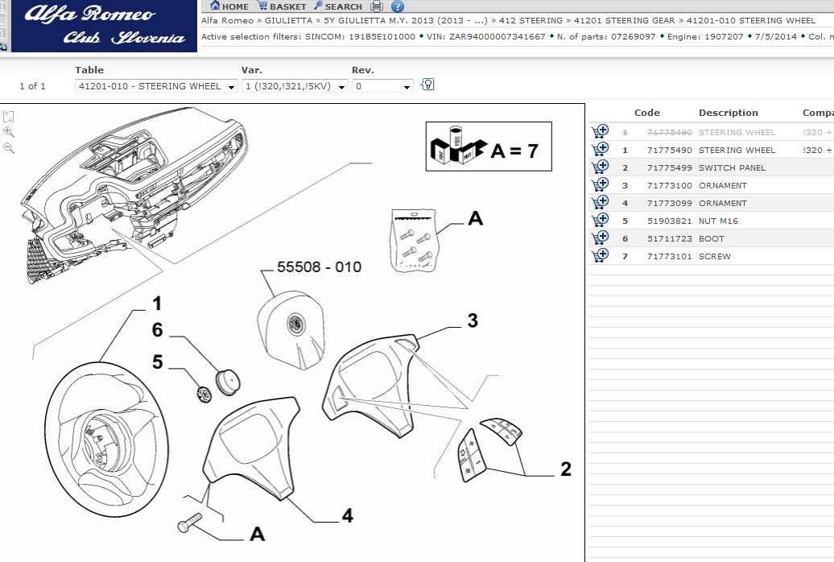Open the BASKET page
The image size is (834, 562).
pos(282,6)
